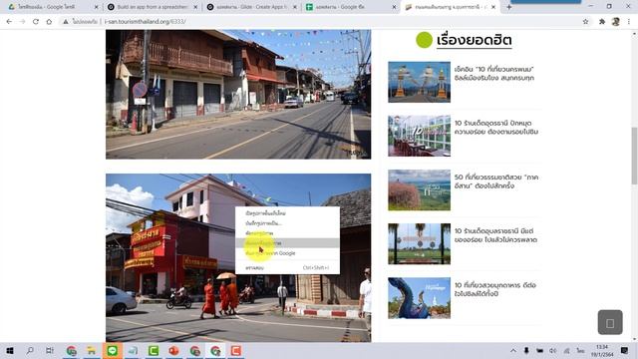
Task: Show hidden system tray icons
Action: [x=513, y=350]
